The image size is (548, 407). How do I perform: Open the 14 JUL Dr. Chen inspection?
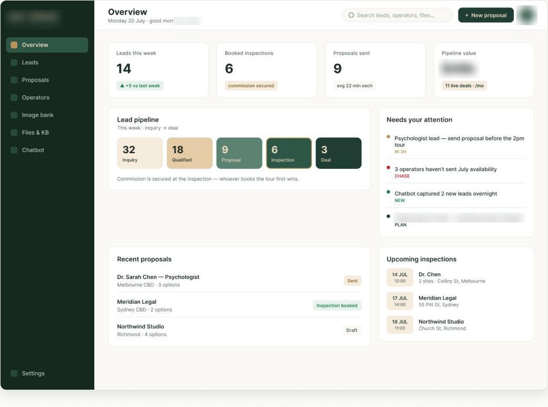coord(456,277)
